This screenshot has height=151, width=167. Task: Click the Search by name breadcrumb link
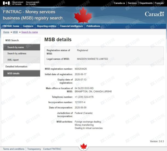[x=30, y=32]
